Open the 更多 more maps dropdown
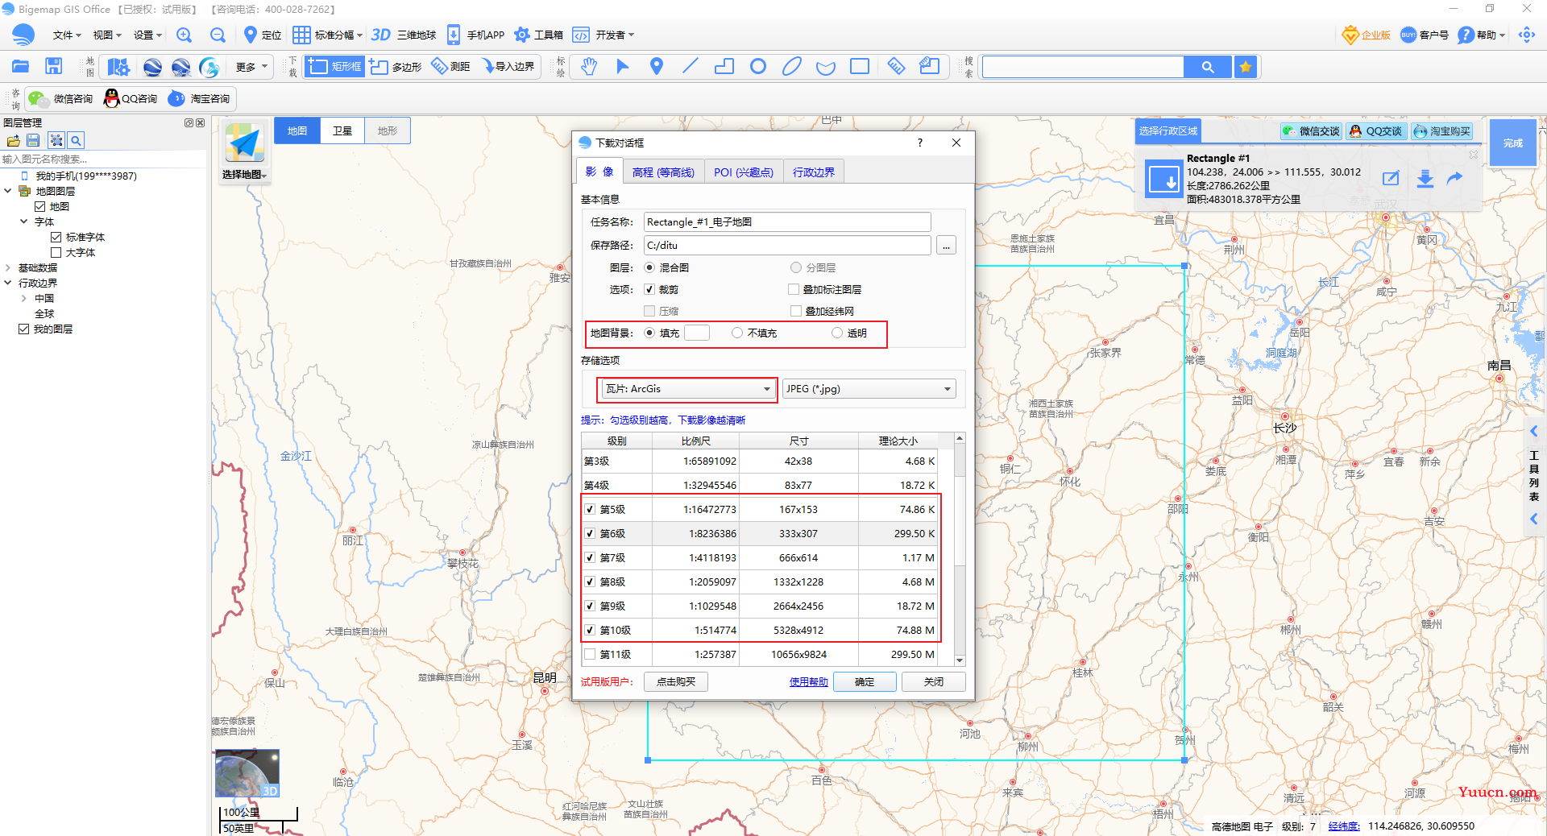Image resolution: width=1547 pixels, height=836 pixels. tap(251, 67)
